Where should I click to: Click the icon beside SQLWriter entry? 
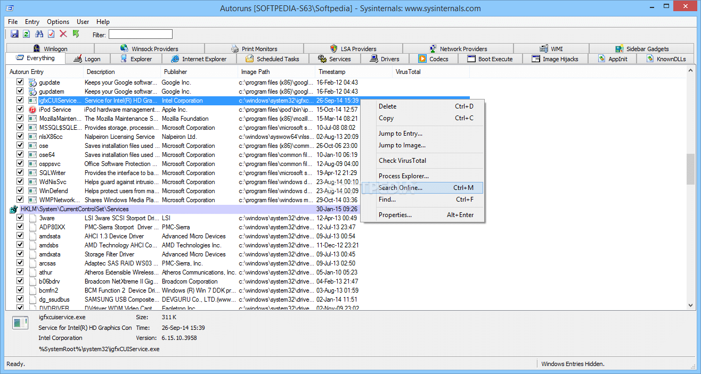point(32,173)
